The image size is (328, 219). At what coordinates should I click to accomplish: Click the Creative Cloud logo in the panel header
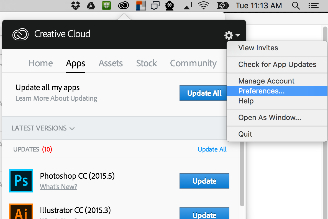click(x=20, y=34)
